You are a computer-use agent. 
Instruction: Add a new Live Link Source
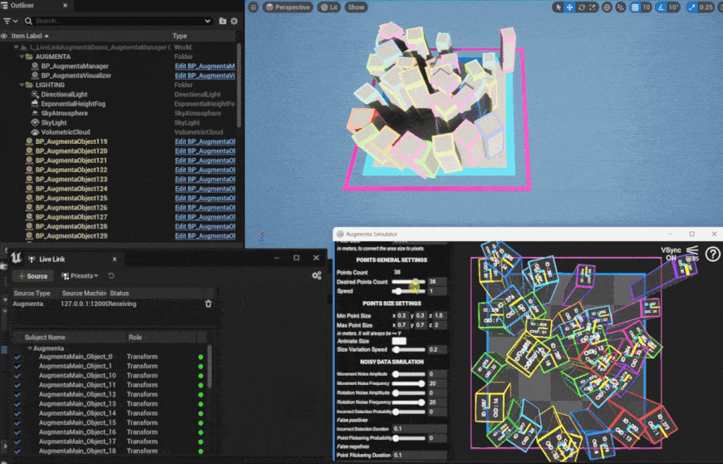pos(32,276)
